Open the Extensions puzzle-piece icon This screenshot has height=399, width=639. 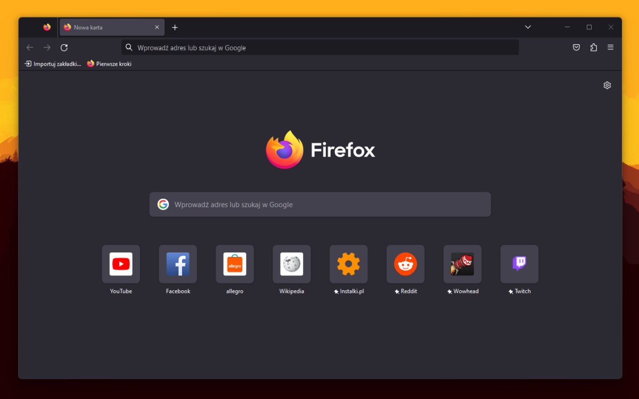coord(593,47)
